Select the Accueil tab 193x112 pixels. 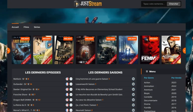[15, 27]
